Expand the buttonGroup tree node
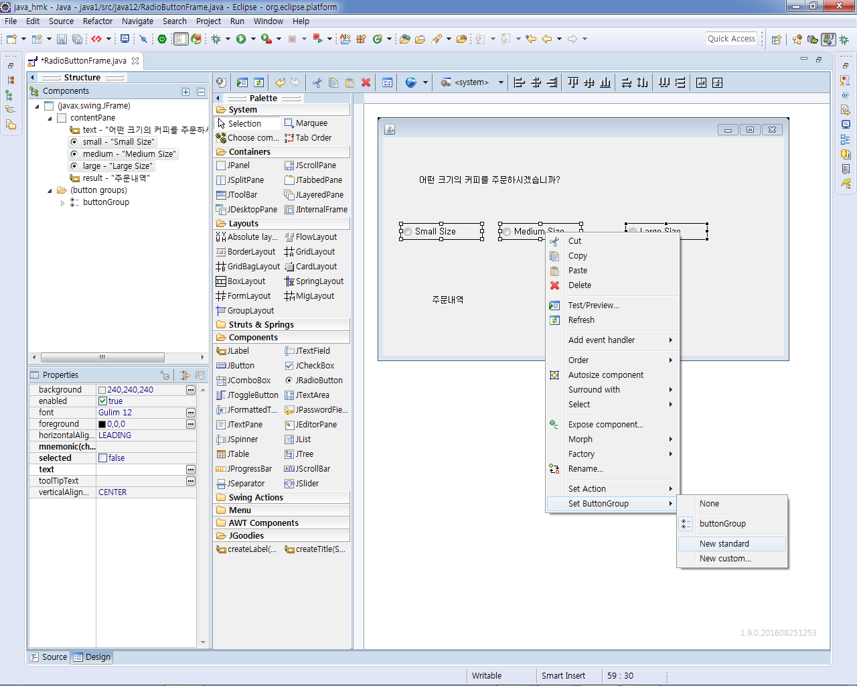 [x=62, y=202]
